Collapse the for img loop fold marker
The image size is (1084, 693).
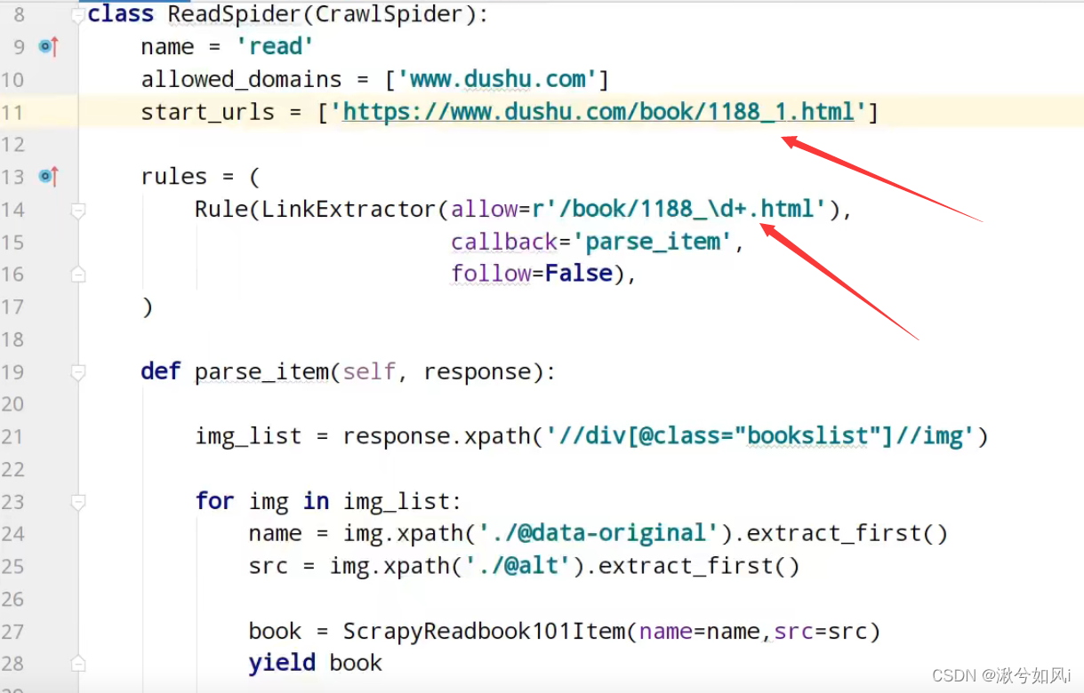[78, 502]
